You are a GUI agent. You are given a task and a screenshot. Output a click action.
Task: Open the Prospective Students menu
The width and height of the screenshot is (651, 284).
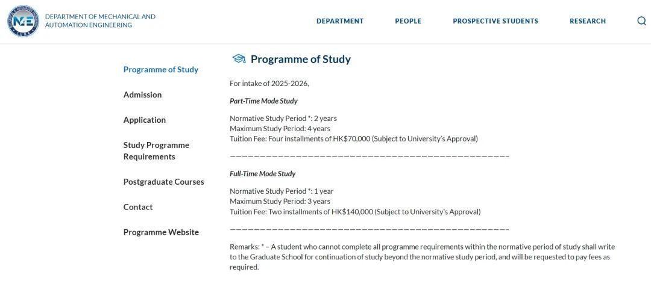click(x=495, y=21)
